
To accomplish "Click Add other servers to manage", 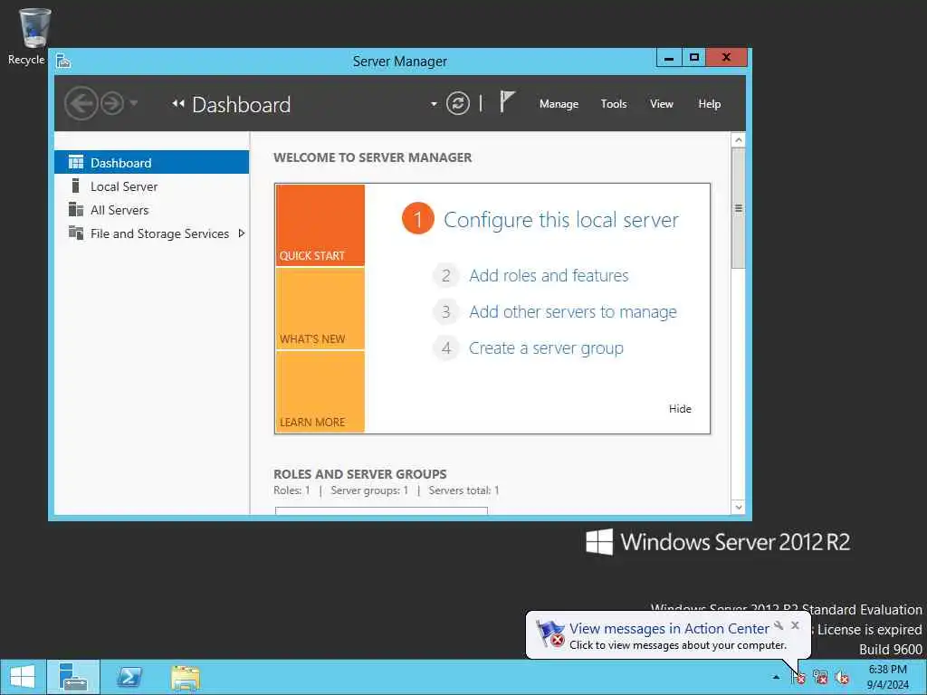I will (x=573, y=311).
